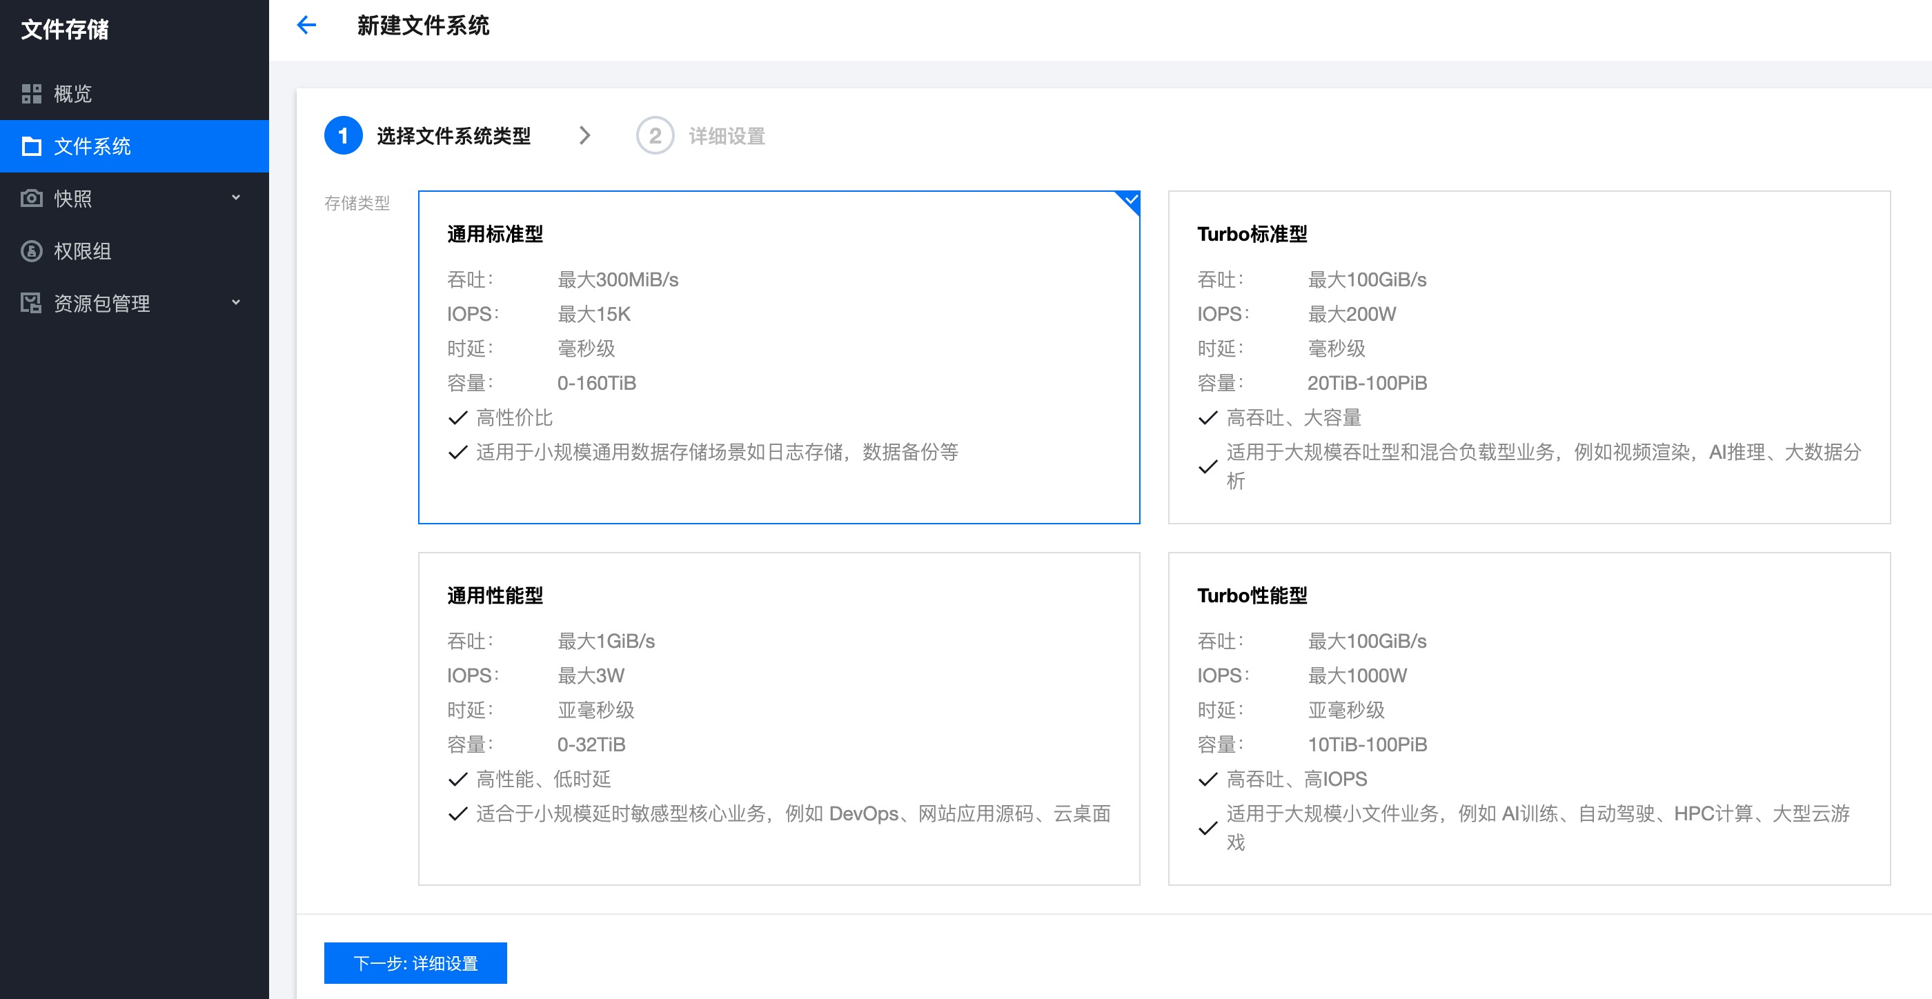1932x999 pixels.
Task: Open 资源包管理 in the sidebar
Action: coord(135,304)
